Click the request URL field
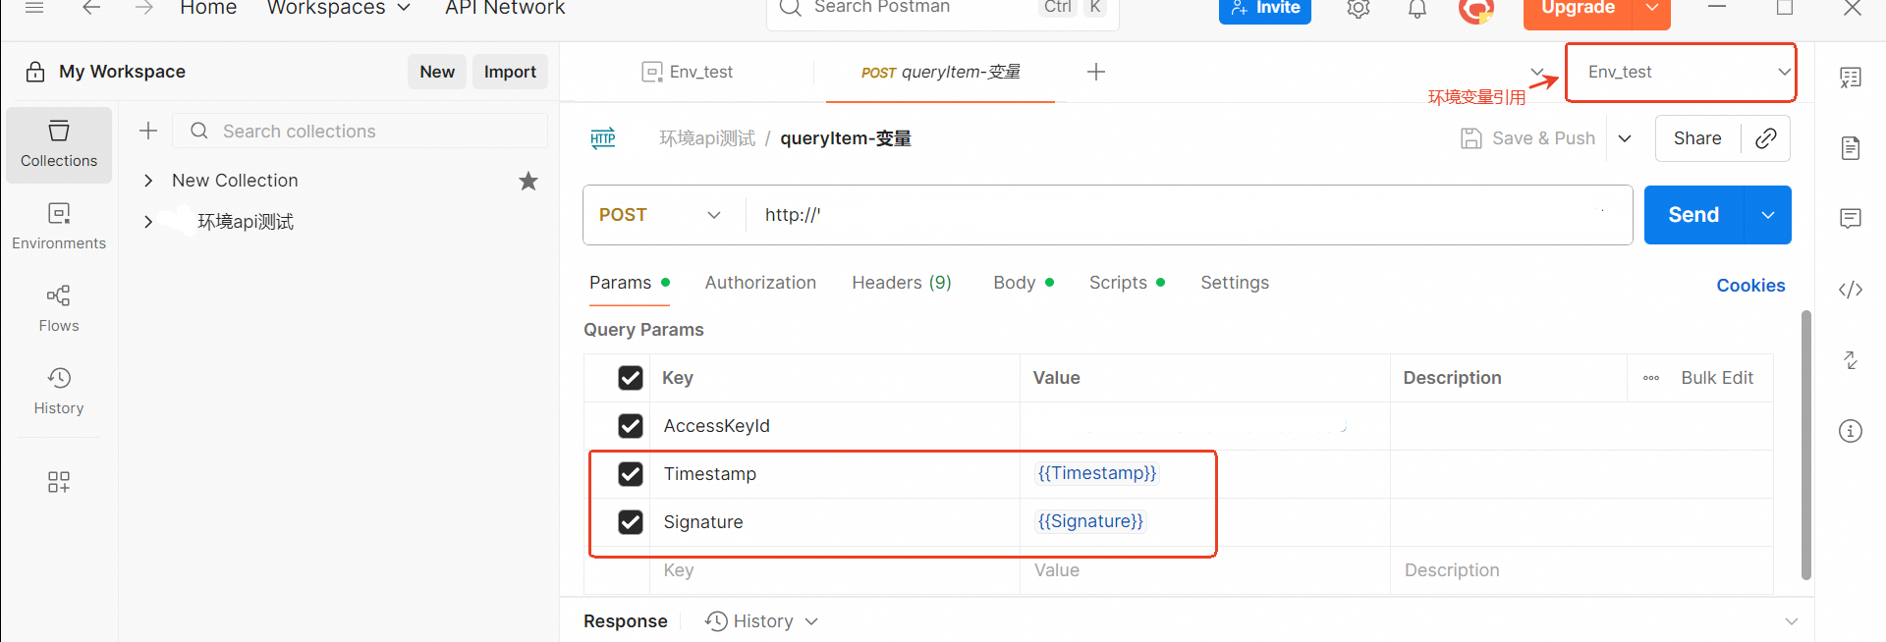The width and height of the screenshot is (1886, 642). [x=1189, y=215]
